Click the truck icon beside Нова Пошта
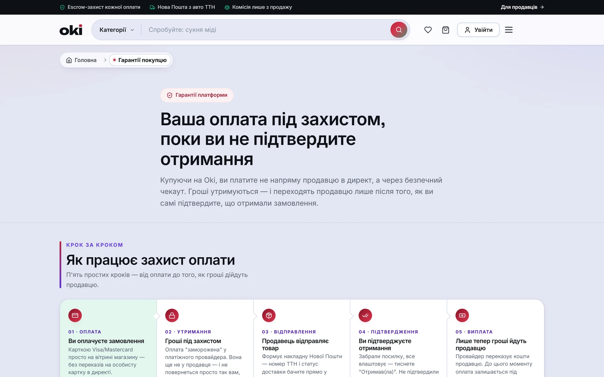 point(152,7)
